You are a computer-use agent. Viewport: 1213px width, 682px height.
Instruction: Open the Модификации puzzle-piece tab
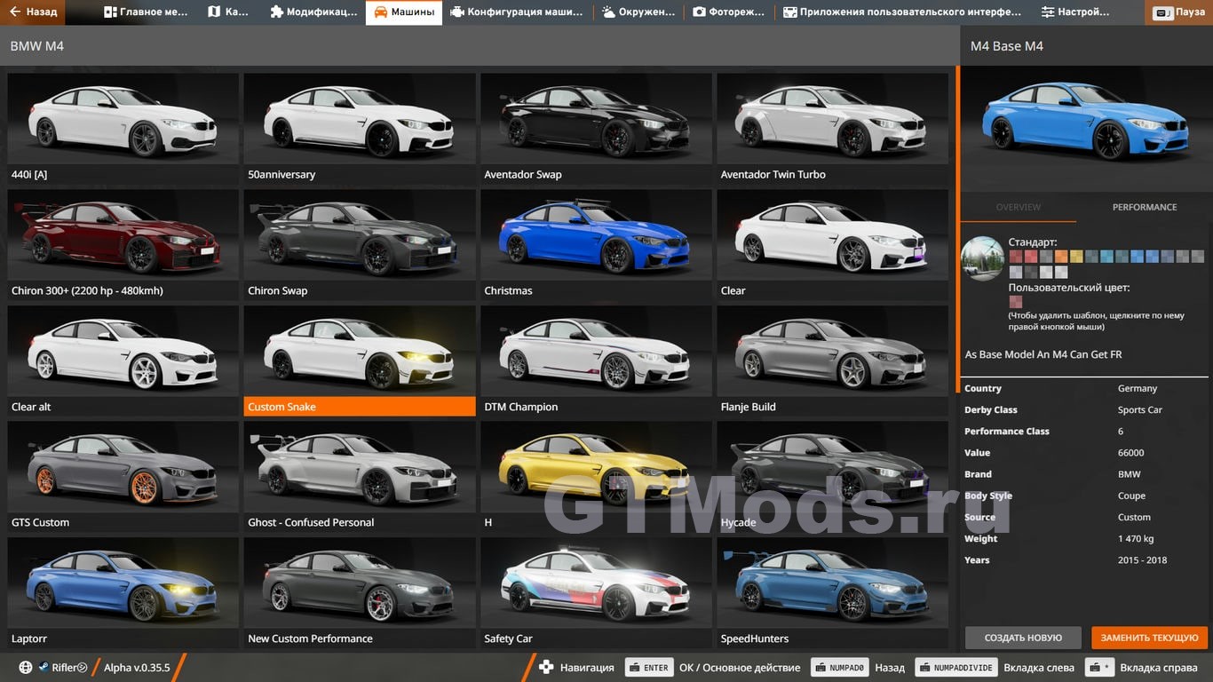[313, 12]
